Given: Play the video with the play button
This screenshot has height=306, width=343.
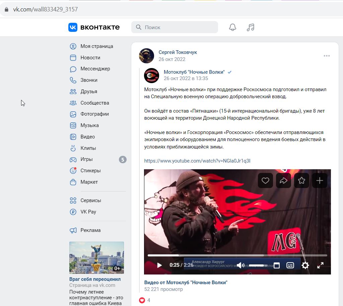Looking at the screenshot, I should [x=159, y=265].
